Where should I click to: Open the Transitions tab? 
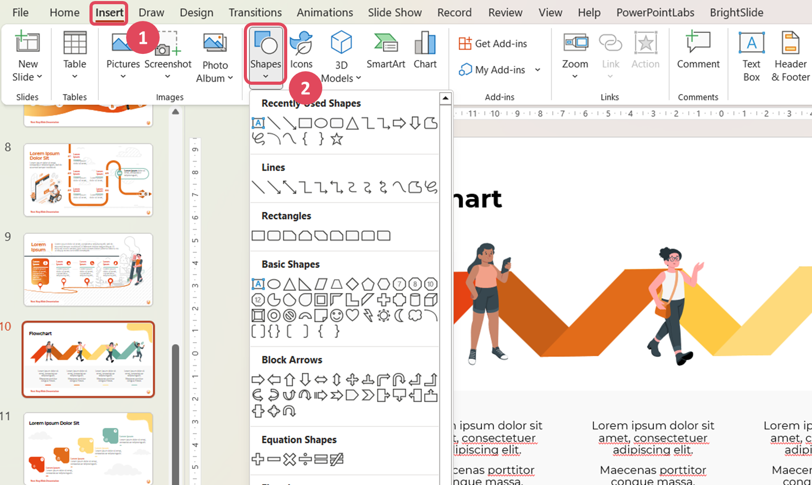click(x=255, y=13)
